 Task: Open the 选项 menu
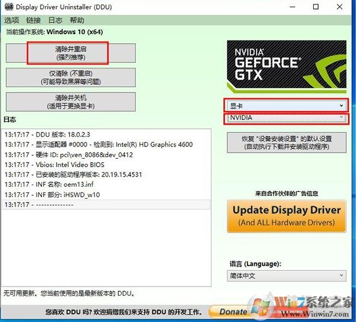tap(11, 20)
